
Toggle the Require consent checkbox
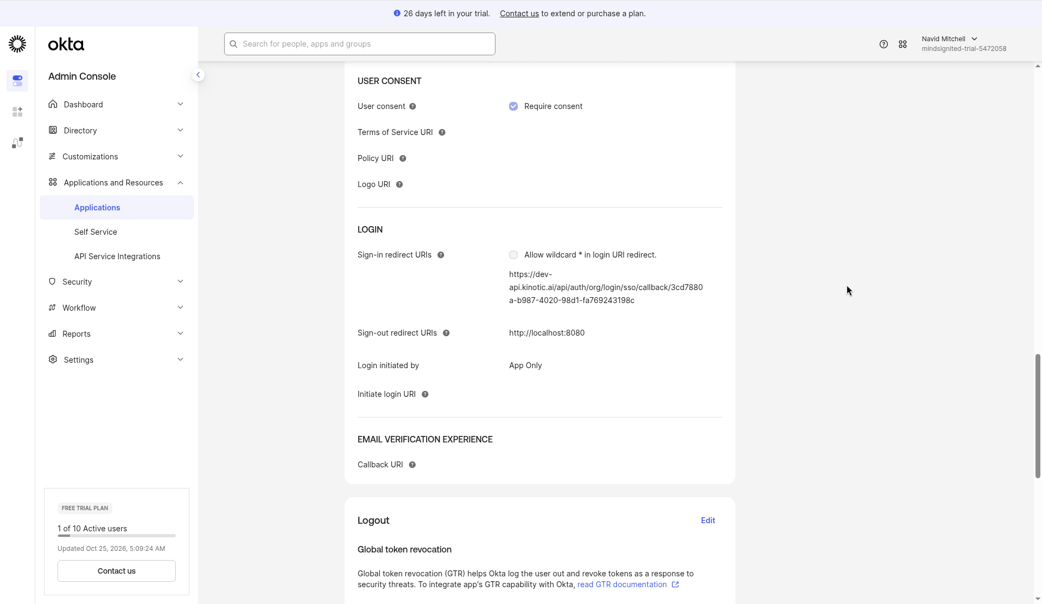point(513,106)
